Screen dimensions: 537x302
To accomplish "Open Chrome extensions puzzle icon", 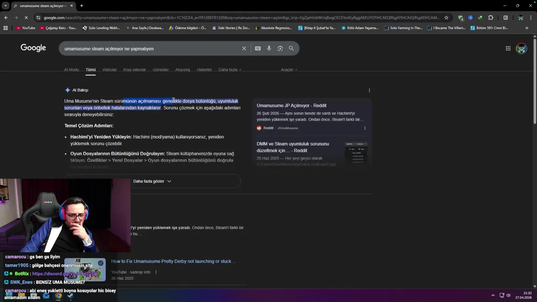I will [491, 18].
